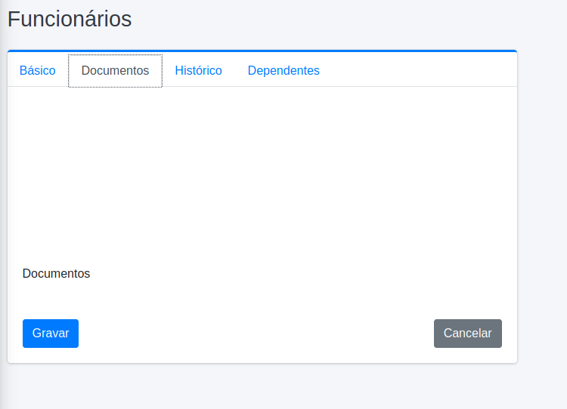Screen dimensions: 567x409
Task: Click the gray page background below the card
Action: click(x=262, y=386)
